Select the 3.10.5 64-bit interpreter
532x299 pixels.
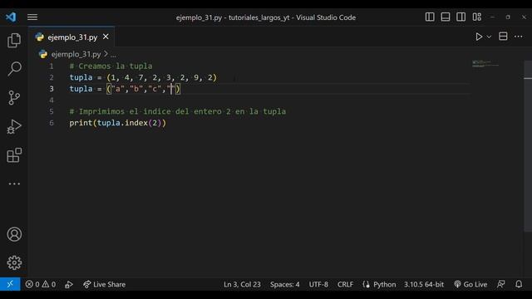[423, 284]
